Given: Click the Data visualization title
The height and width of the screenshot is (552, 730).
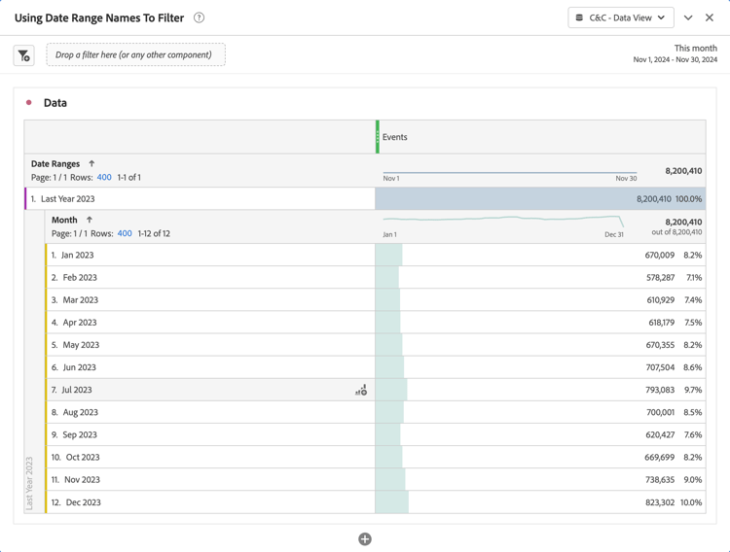Looking at the screenshot, I should click(x=55, y=102).
